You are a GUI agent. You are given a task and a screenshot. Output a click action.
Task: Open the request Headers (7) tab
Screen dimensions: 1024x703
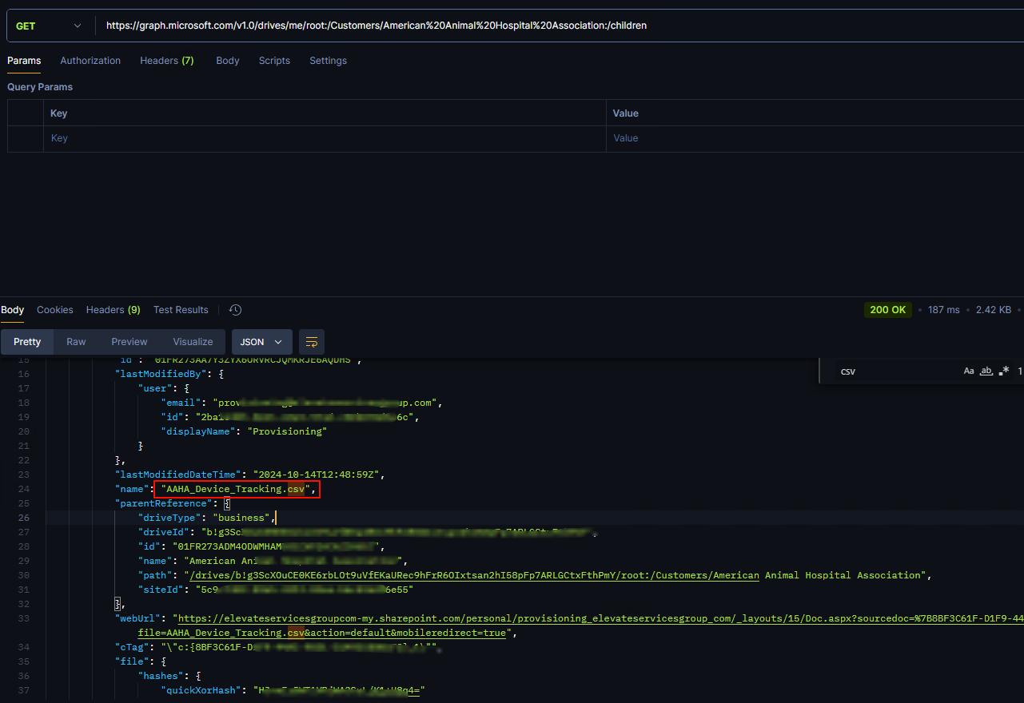coord(167,61)
